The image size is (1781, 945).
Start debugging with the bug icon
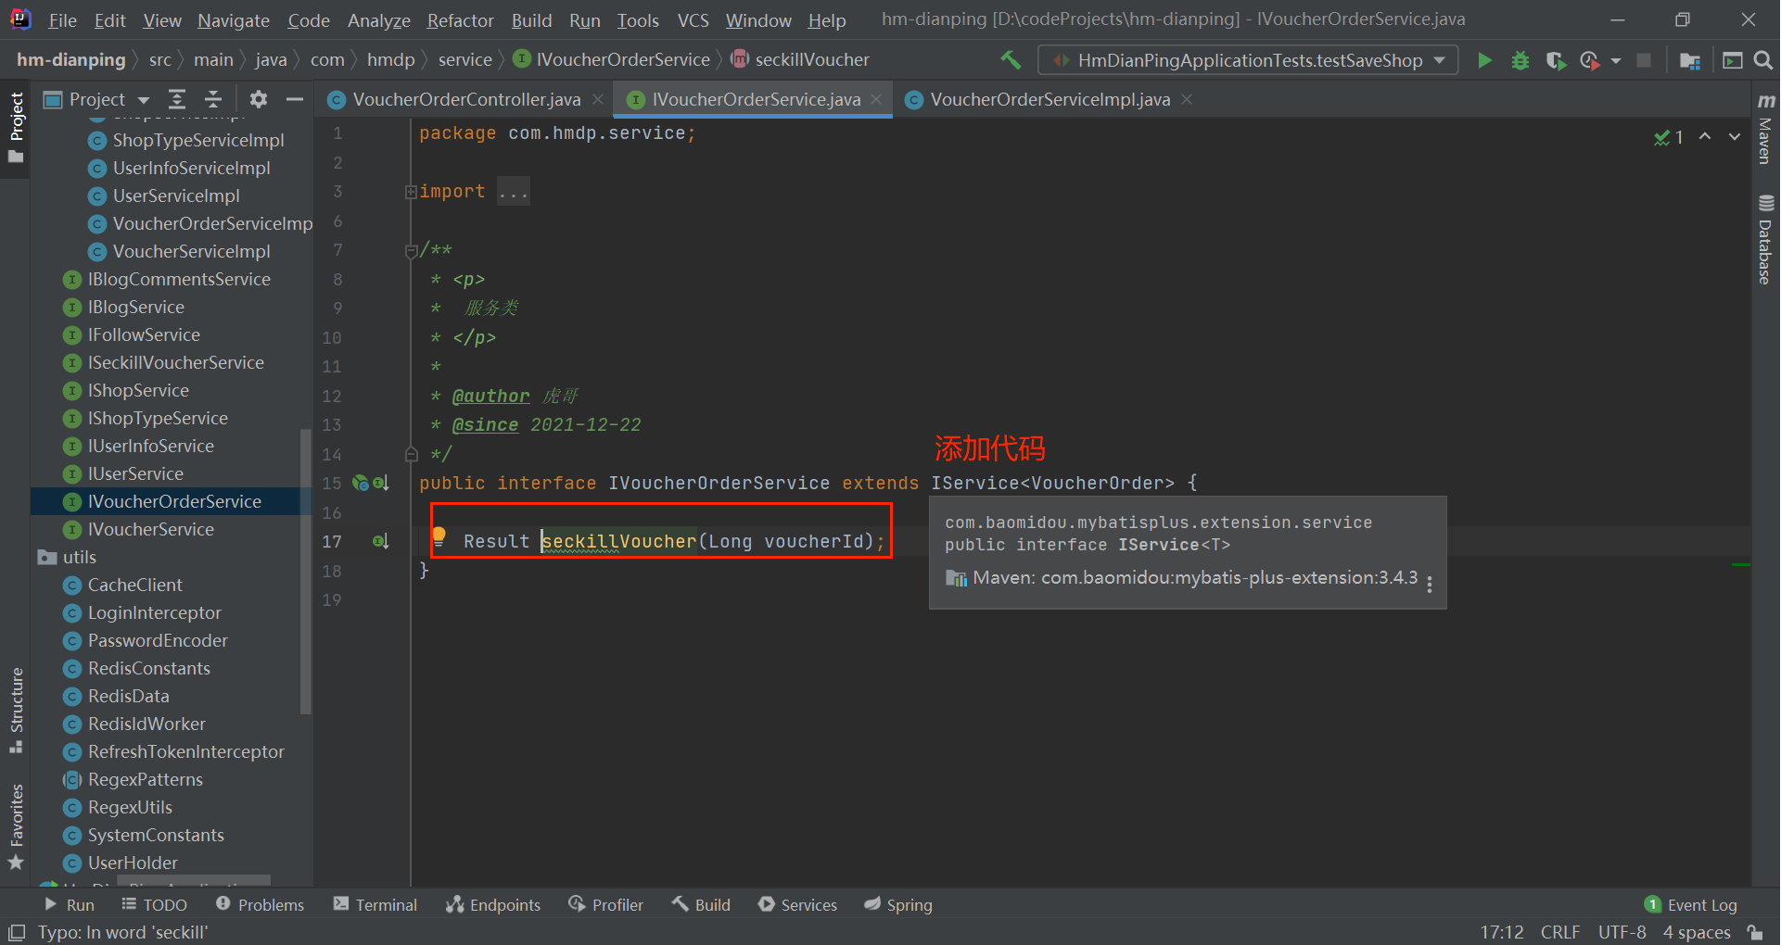pyautogui.click(x=1520, y=60)
